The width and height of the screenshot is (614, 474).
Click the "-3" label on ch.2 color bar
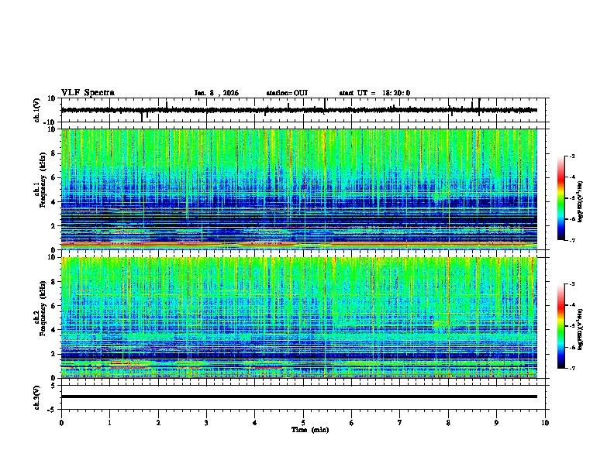[571, 284]
